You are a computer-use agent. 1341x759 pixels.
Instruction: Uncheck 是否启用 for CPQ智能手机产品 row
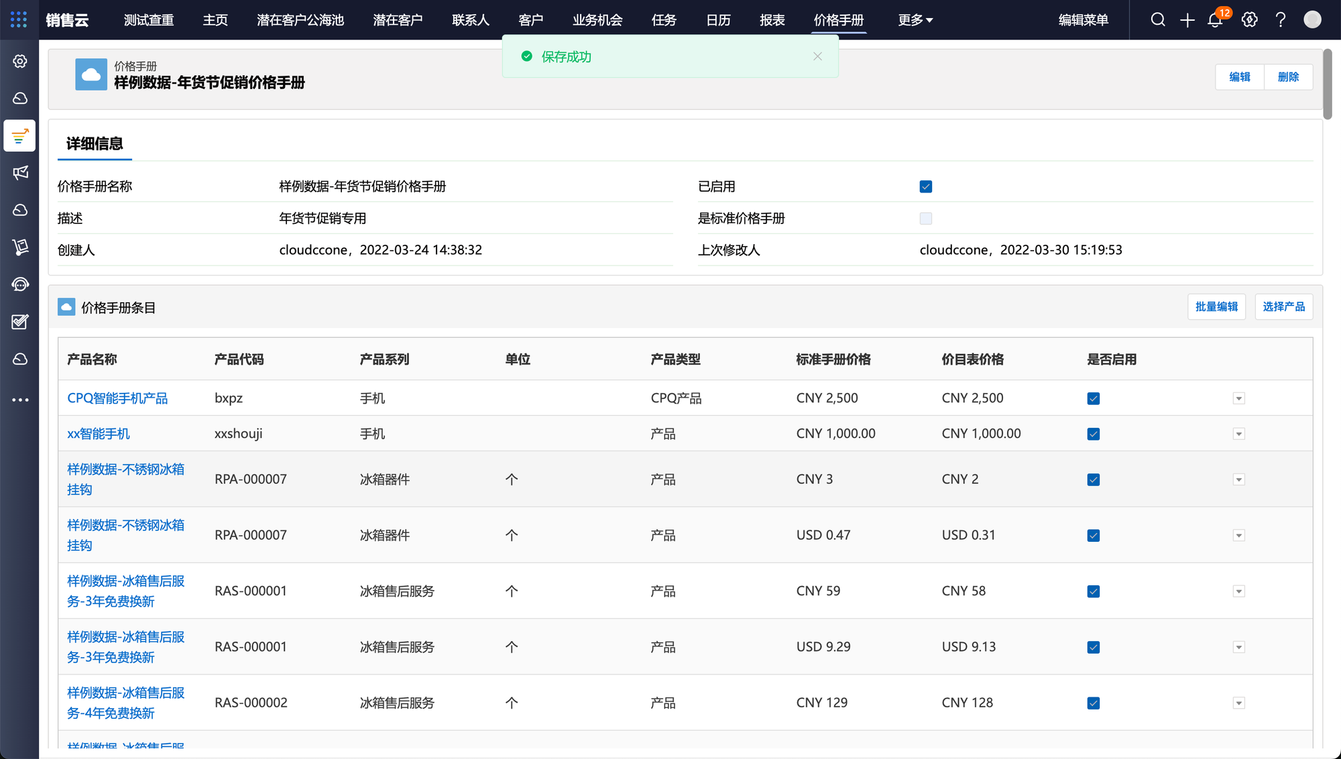(x=1093, y=398)
